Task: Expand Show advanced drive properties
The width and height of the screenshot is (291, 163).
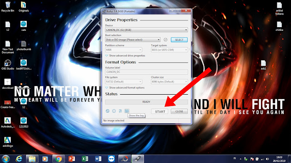Action: pos(125,56)
